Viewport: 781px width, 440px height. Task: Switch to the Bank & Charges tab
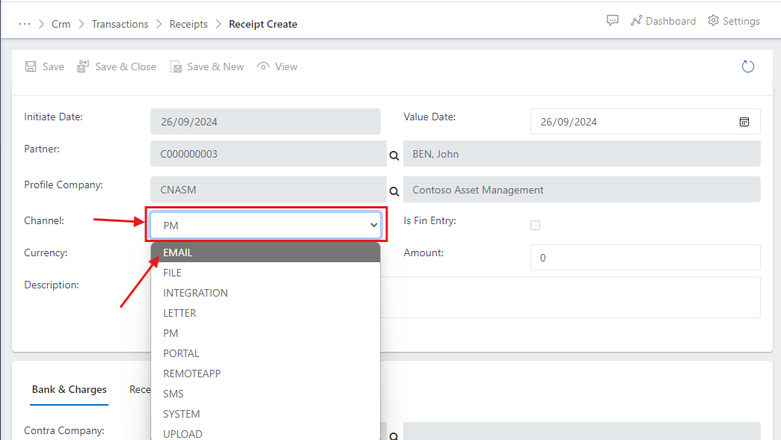[69, 389]
